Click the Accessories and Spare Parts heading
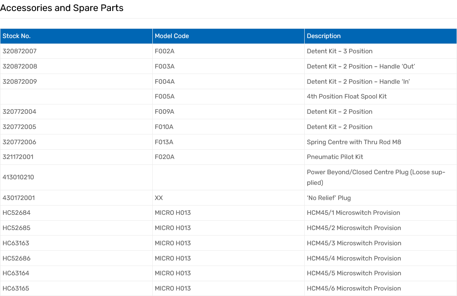 (x=62, y=8)
